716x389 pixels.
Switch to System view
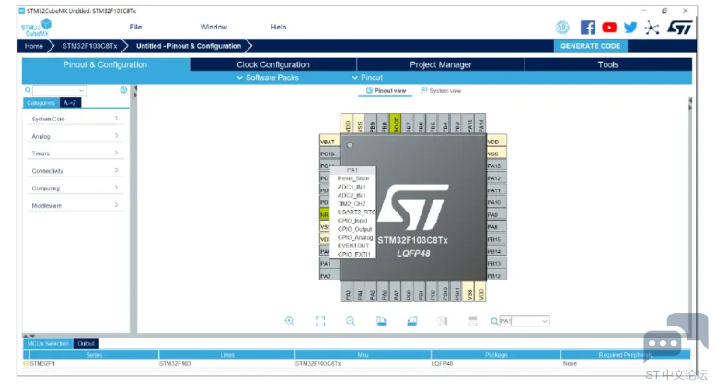pos(441,91)
